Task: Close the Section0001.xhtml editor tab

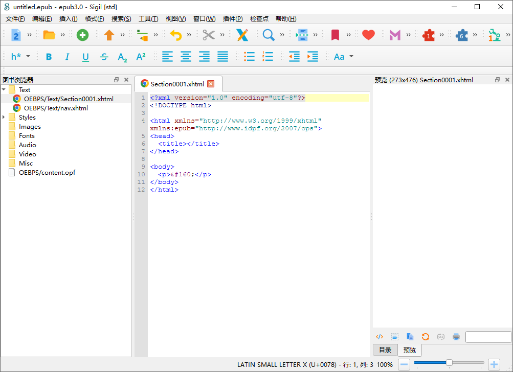Action: [211, 84]
